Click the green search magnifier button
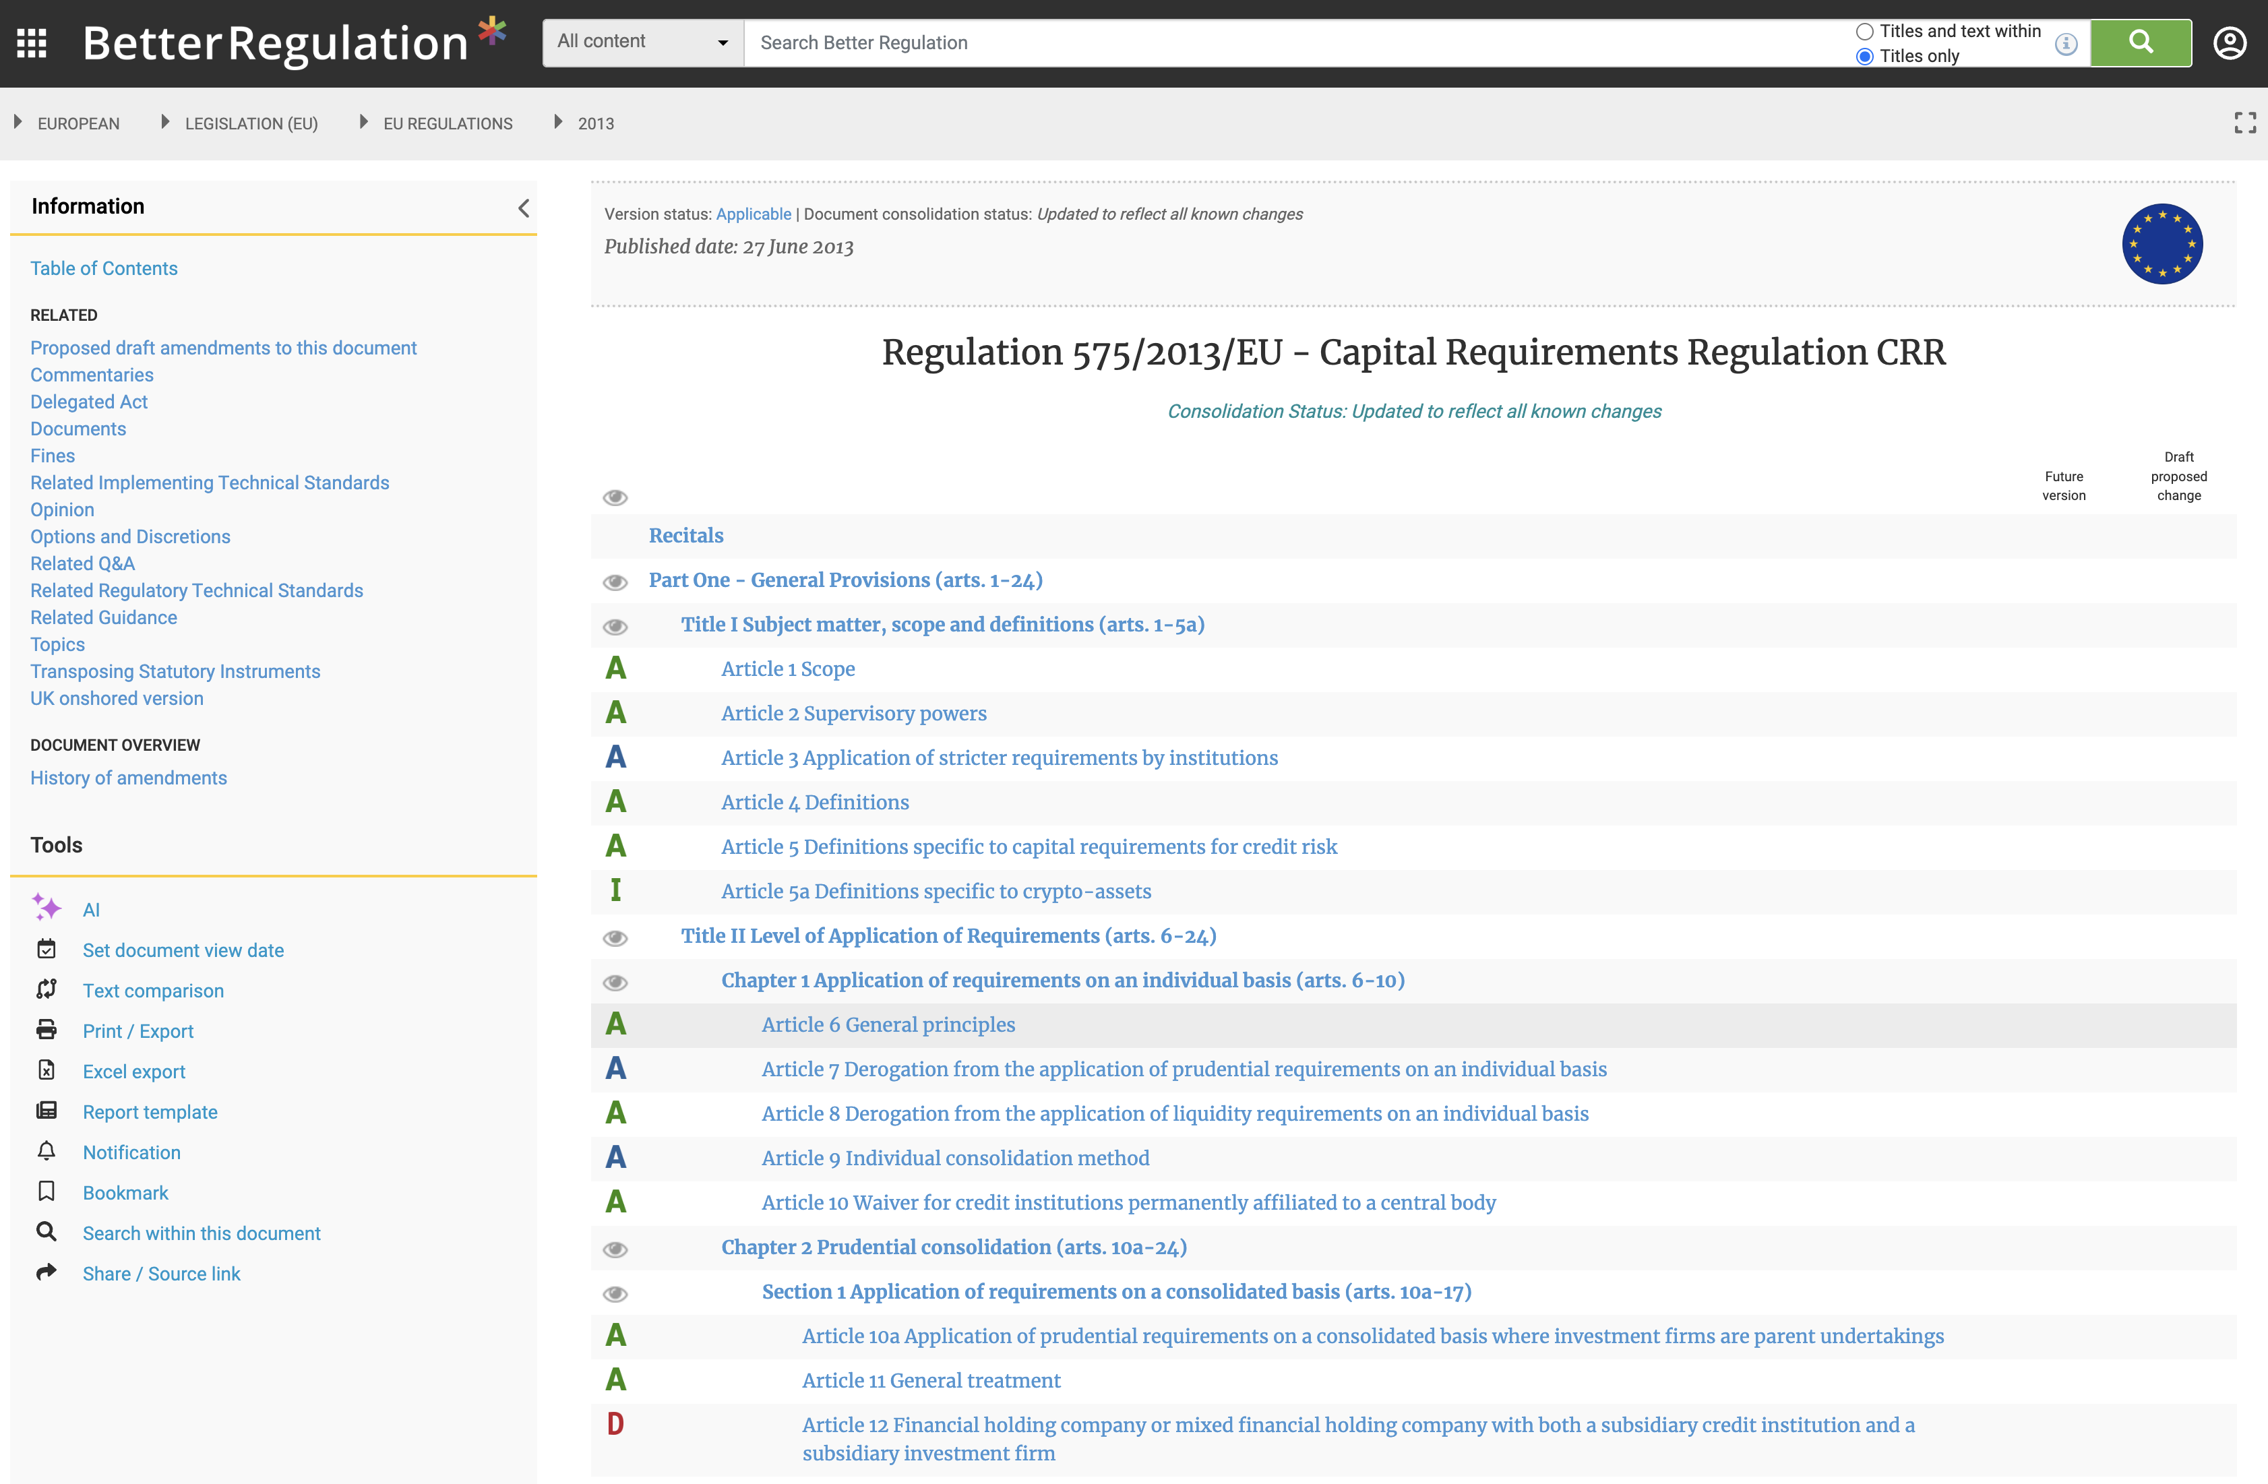The width and height of the screenshot is (2268, 1484). [x=2141, y=43]
